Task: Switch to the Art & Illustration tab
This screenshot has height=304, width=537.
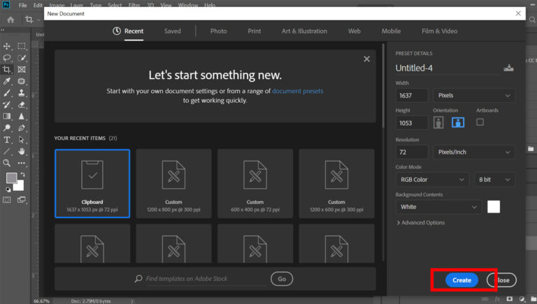Action: click(x=304, y=31)
